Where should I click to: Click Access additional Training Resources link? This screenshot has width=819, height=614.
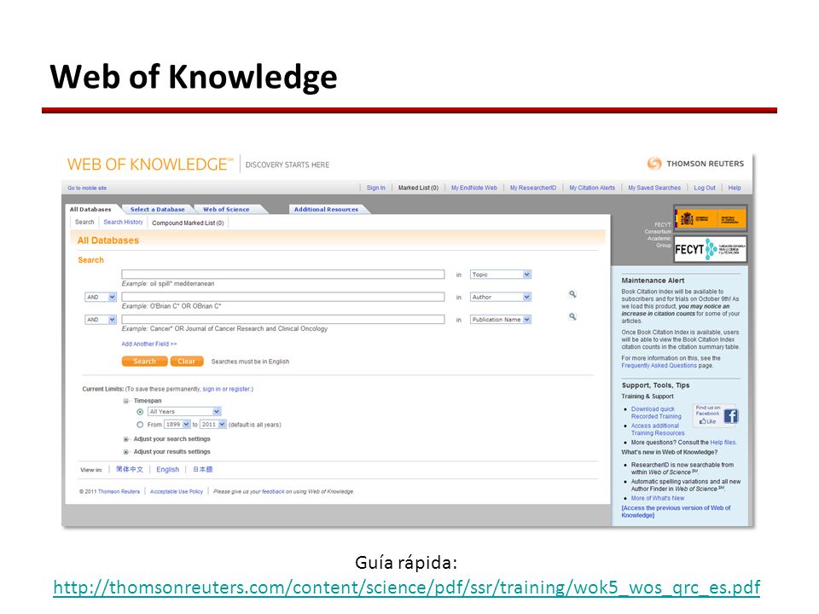pyautogui.click(x=658, y=430)
